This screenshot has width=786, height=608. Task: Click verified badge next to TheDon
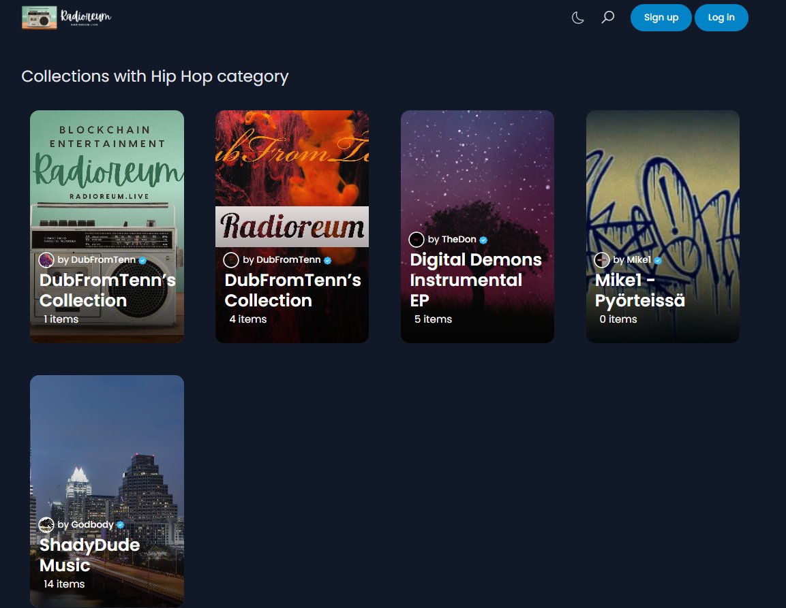point(483,240)
